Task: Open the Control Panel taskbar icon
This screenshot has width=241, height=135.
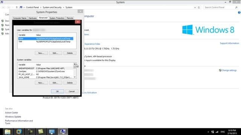Action: tap(52, 132)
